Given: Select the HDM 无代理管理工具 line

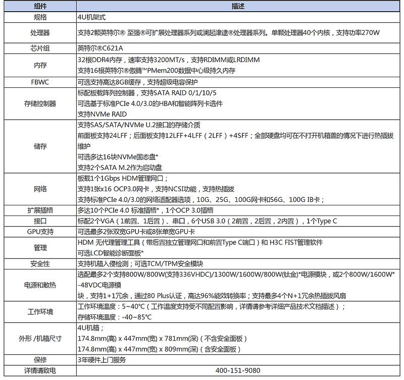Looking at the screenshot, I should click(200, 242).
